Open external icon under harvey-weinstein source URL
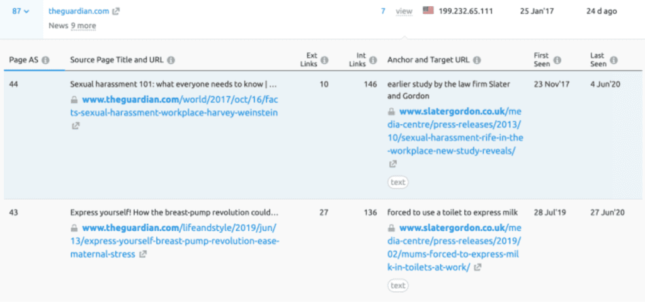This screenshot has height=302, width=645. click(x=75, y=125)
